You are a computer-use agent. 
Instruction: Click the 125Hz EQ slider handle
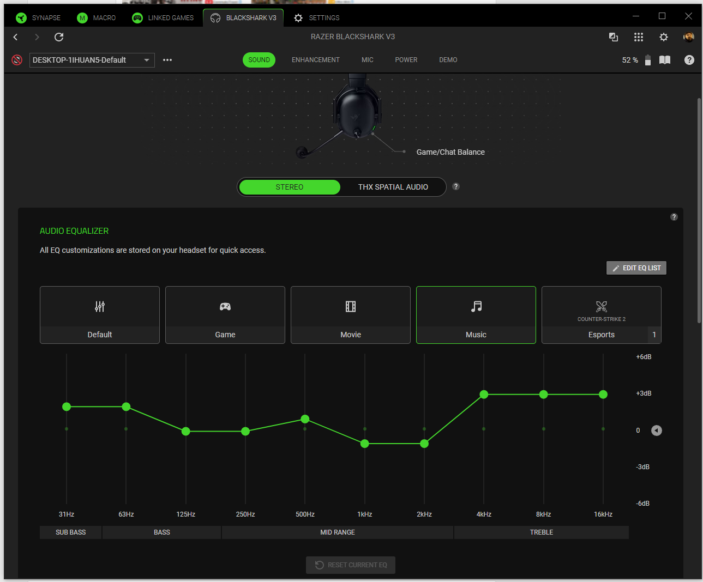point(186,432)
